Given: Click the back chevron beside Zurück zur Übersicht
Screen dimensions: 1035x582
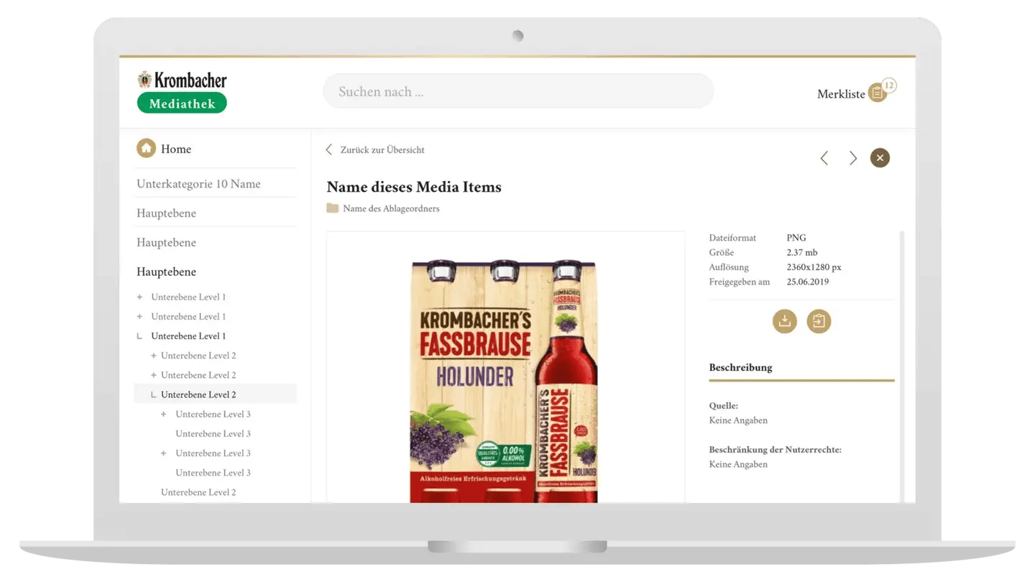Looking at the screenshot, I should [328, 149].
